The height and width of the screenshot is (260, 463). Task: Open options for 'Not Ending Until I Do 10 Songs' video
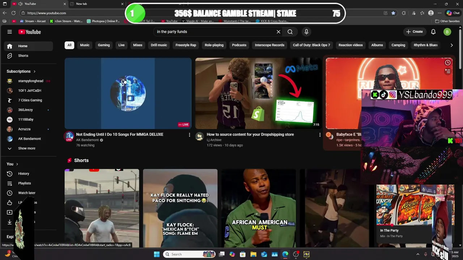[189, 135]
